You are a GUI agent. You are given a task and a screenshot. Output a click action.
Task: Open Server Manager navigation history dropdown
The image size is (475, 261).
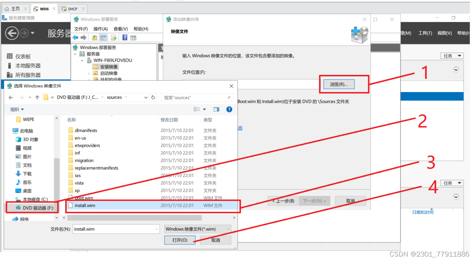pyautogui.click(x=33, y=33)
